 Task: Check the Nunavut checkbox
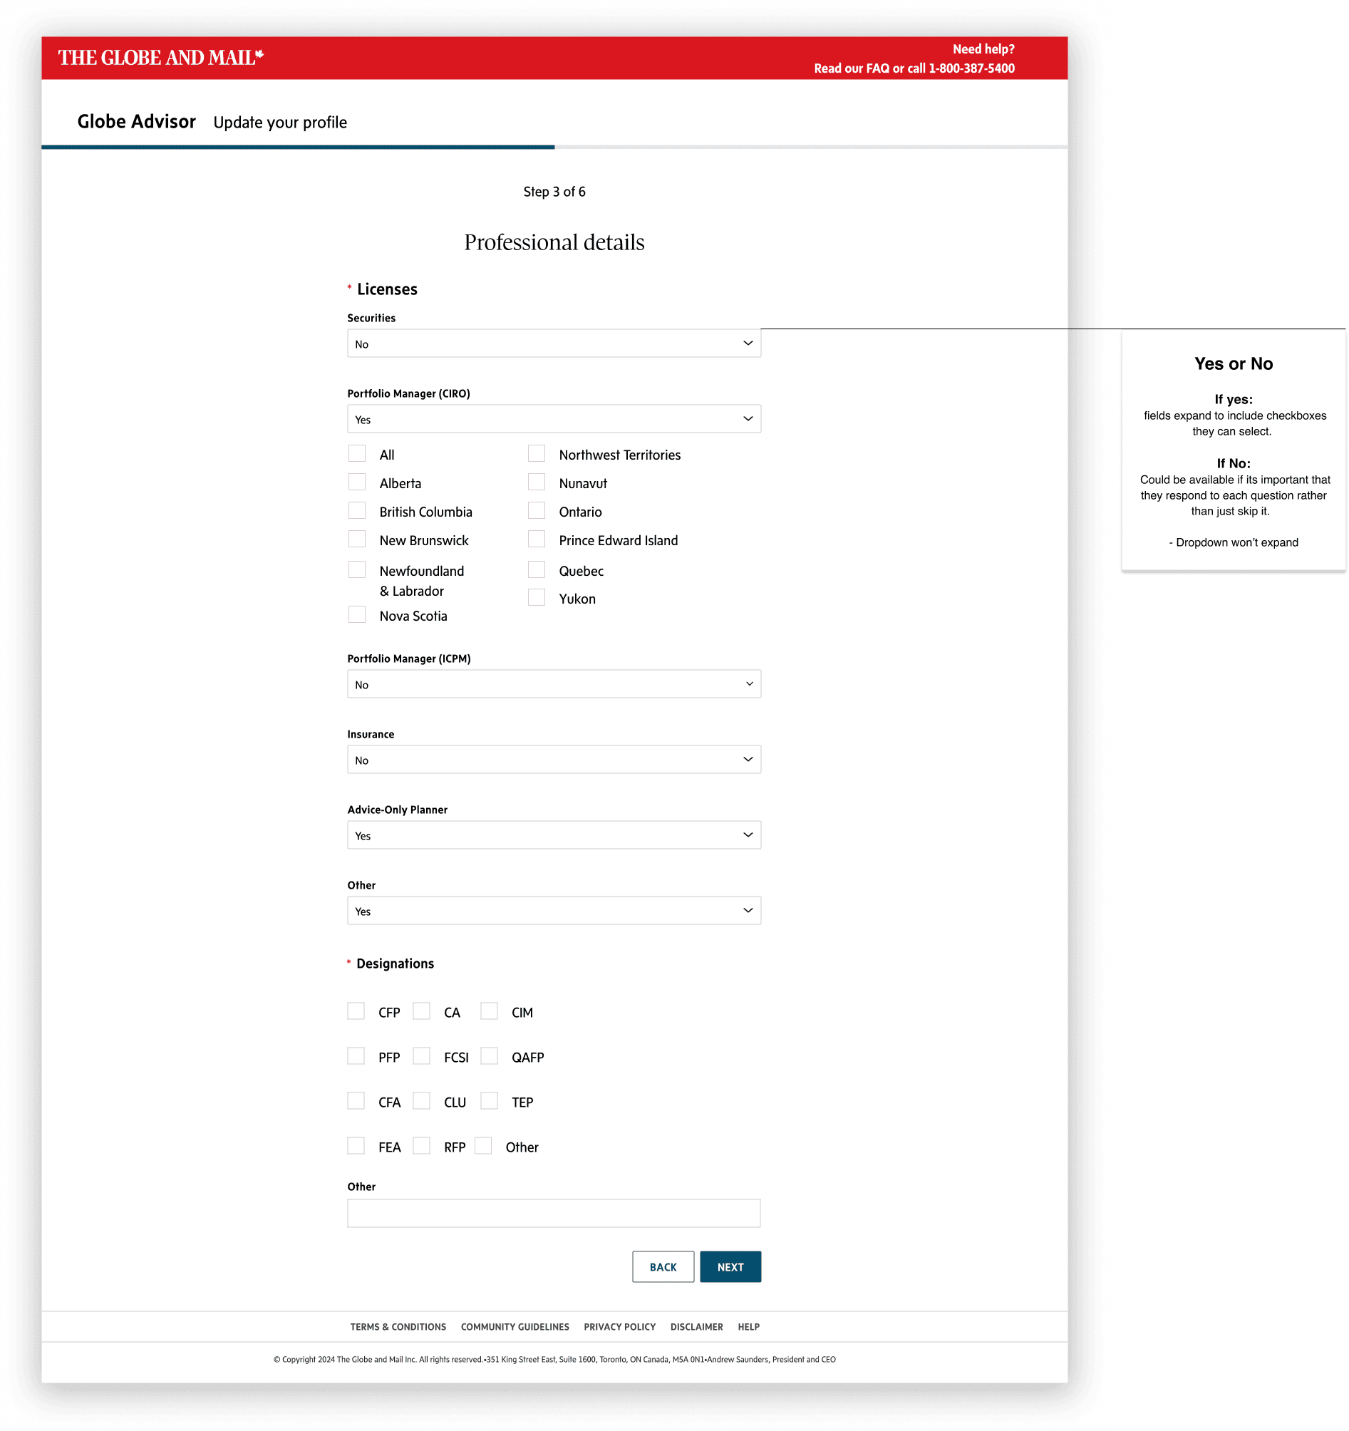click(536, 482)
